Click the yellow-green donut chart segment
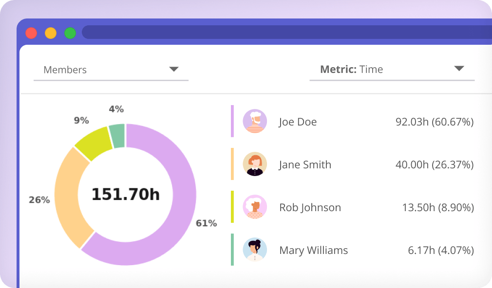 [x=94, y=144]
